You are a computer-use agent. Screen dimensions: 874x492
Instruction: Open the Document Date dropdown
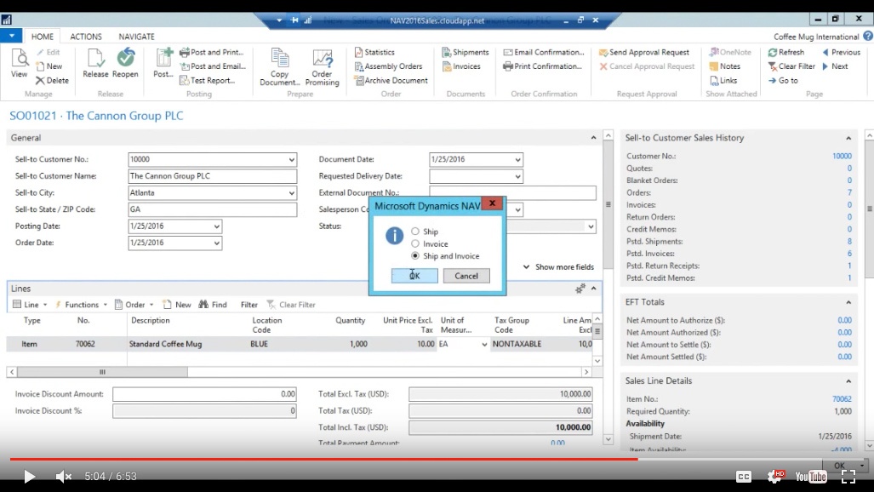click(517, 159)
